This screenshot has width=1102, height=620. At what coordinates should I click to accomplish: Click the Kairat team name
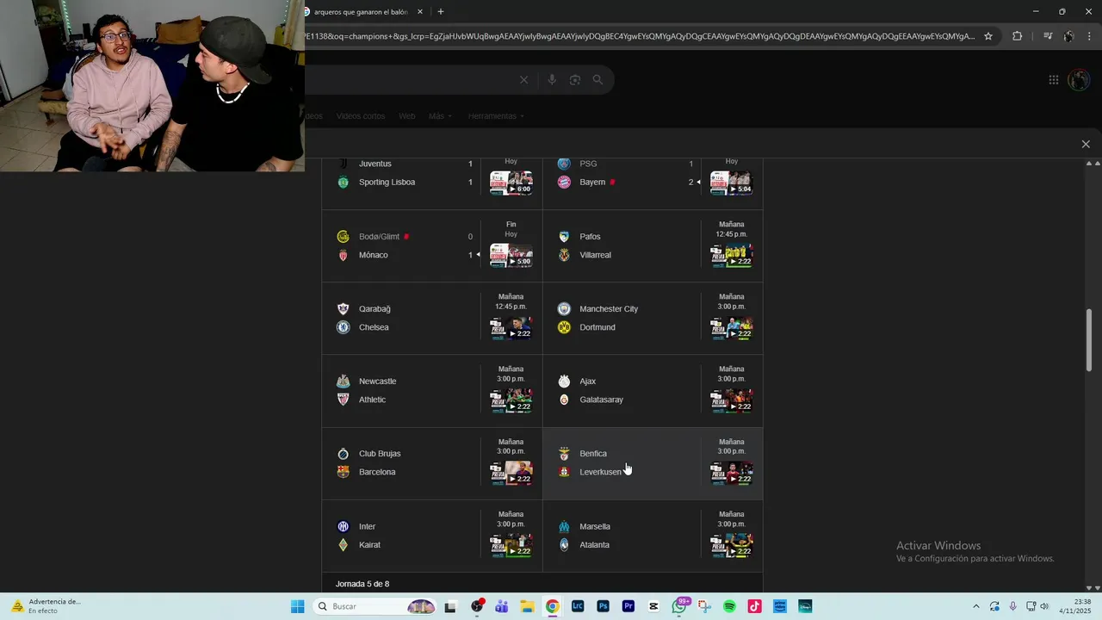369,545
